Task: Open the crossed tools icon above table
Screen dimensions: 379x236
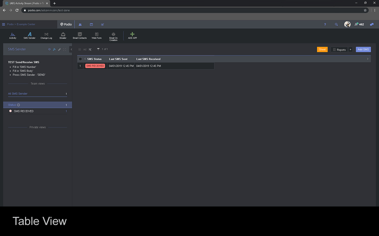Action: 90,50
